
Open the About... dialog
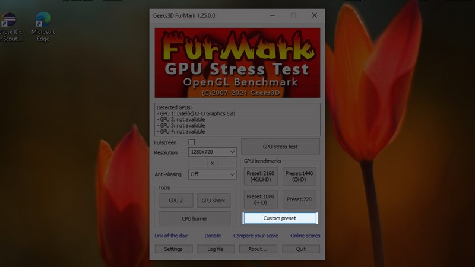258,249
